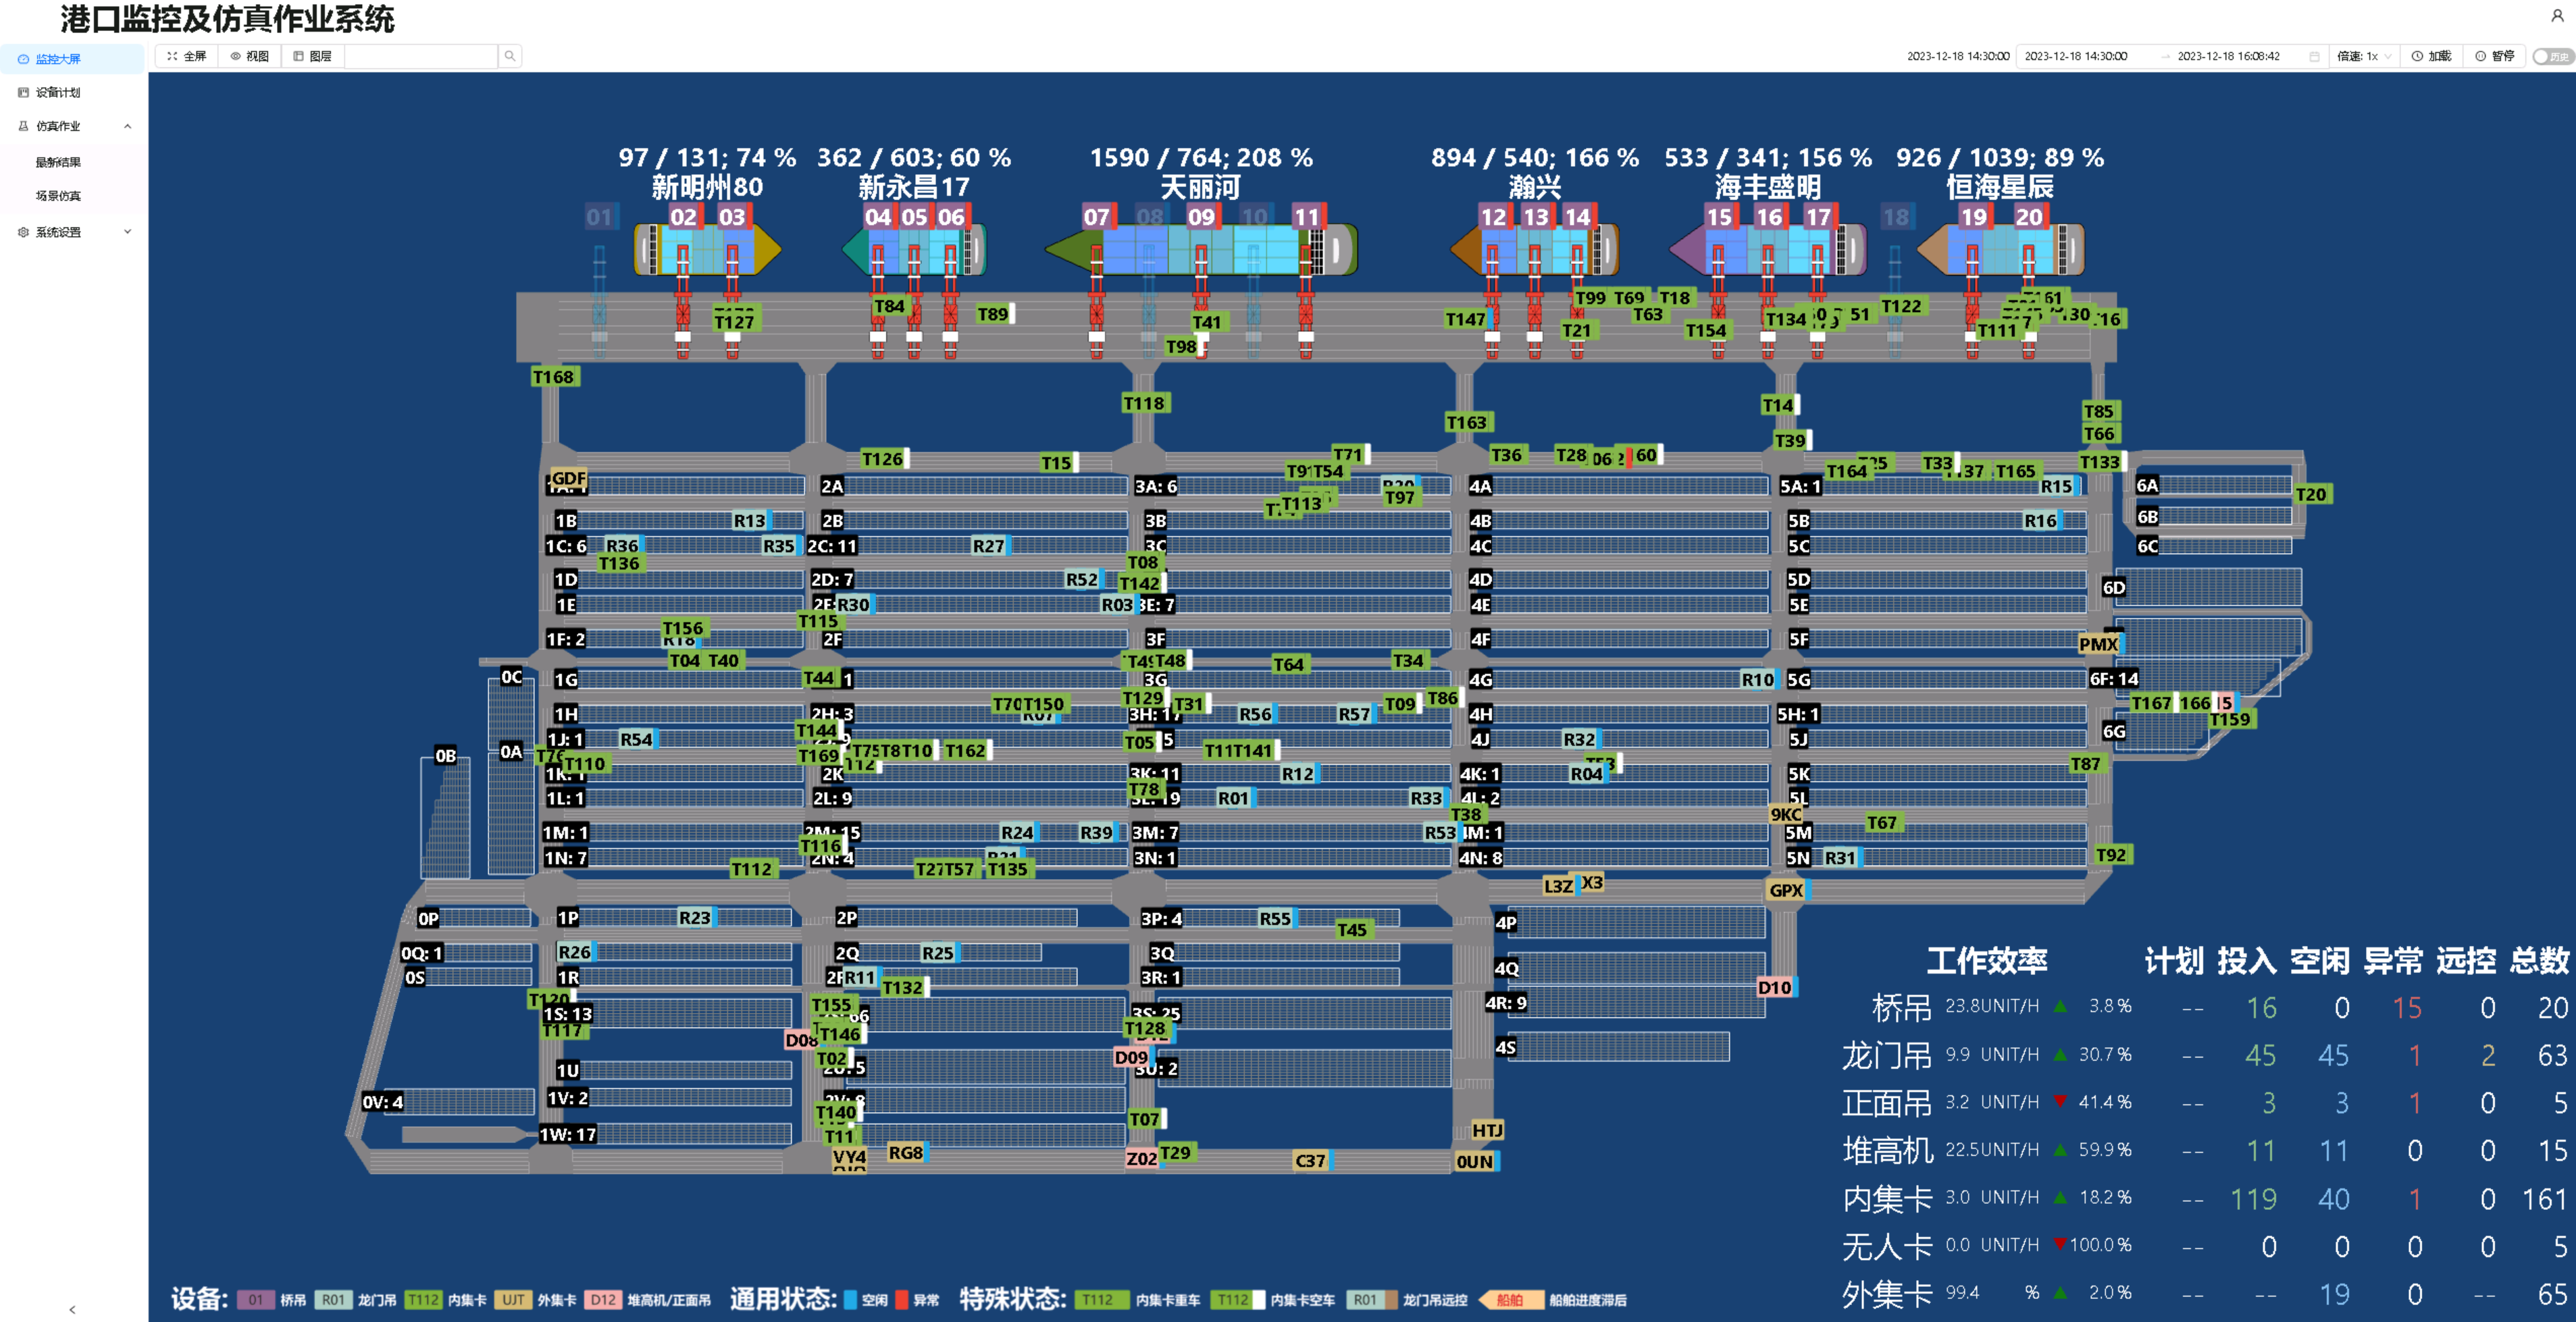2576x1322 pixels.
Task: Focus the toolbar search input field
Action: [421, 56]
